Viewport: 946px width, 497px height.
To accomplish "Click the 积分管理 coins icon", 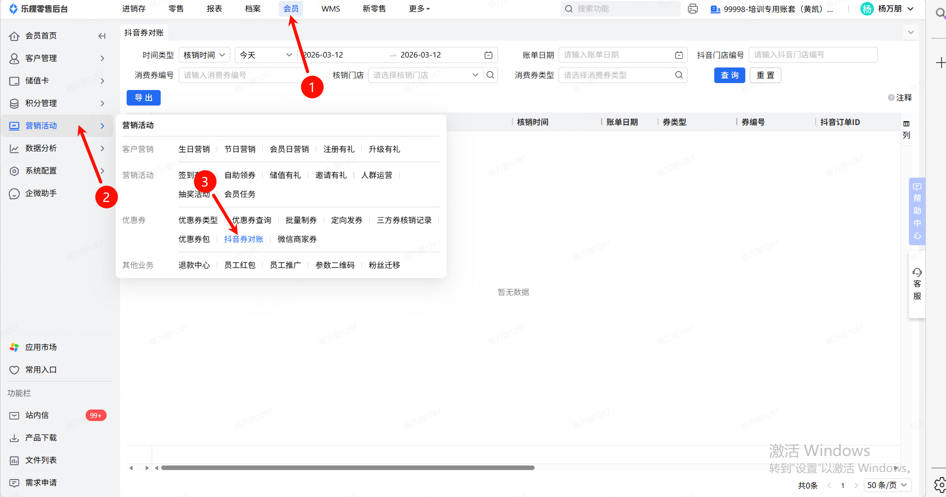I will coord(15,103).
